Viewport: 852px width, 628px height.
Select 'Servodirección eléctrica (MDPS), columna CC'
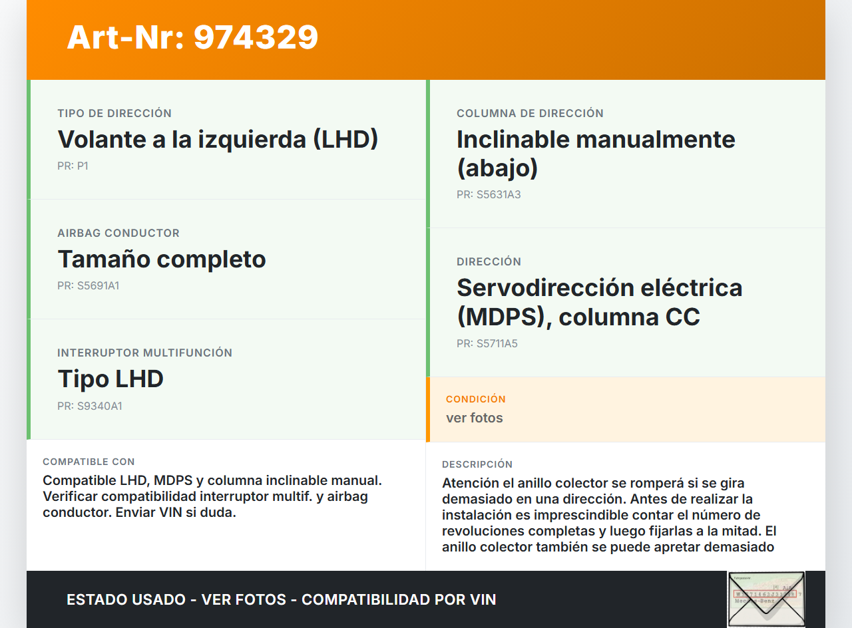pos(600,302)
